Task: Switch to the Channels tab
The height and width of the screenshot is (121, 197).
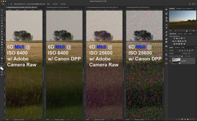Action: point(177,47)
